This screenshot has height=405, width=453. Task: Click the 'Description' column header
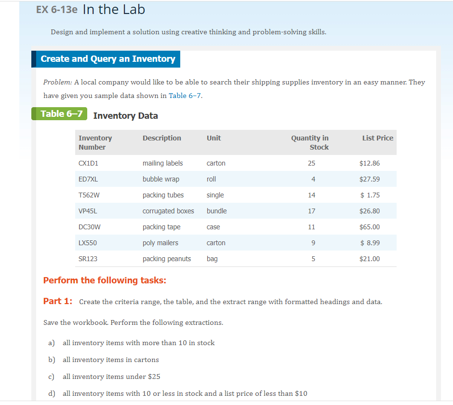tap(162, 138)
